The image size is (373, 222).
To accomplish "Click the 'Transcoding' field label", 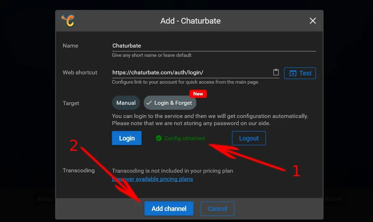I will 79,171.
